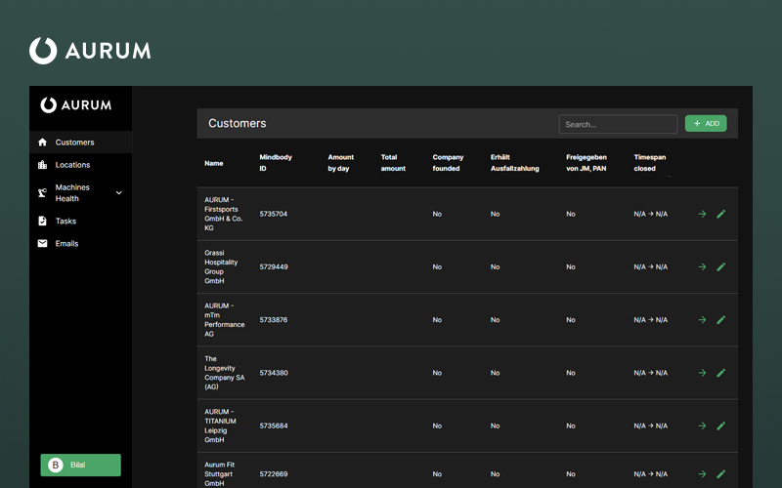The image size is (782, 488).
Task: Select Customers in the sidebar menu
Action: point(81,142)
